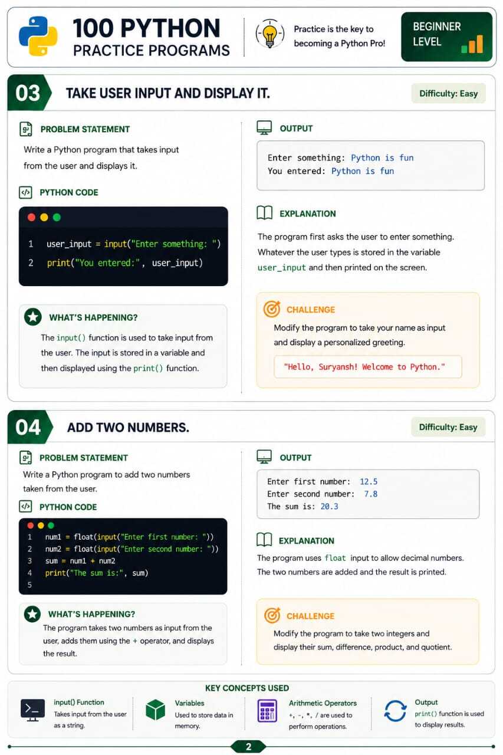The image size is (503, 755).
Task: Click the green dot in program 04 code window
Action: tap(51, 525)
